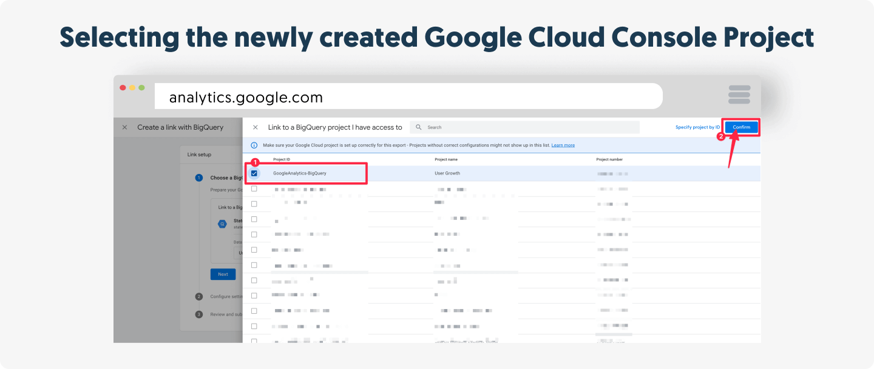The height and width of the screenshot is (369, 874).
Task: Click the step 1 circle in Link setup
Action: point(198,178)
